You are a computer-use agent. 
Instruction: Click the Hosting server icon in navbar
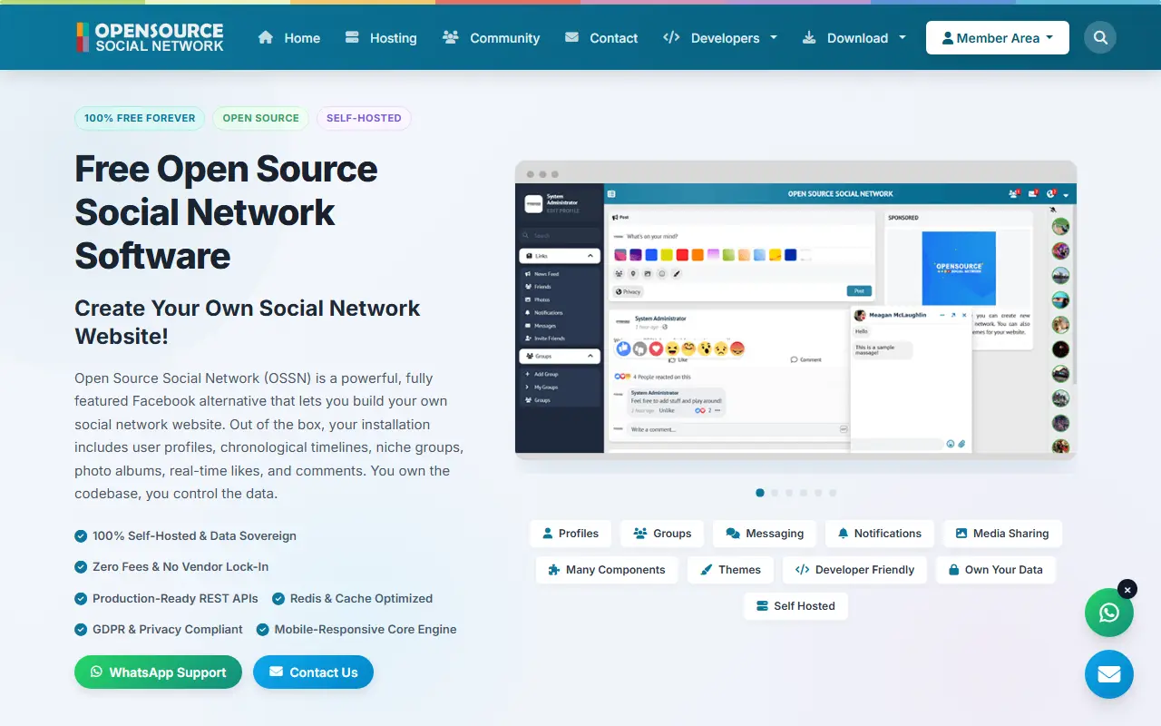353,37
